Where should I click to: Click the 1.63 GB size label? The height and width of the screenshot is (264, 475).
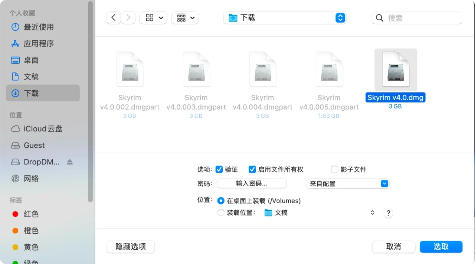[329, 116]
